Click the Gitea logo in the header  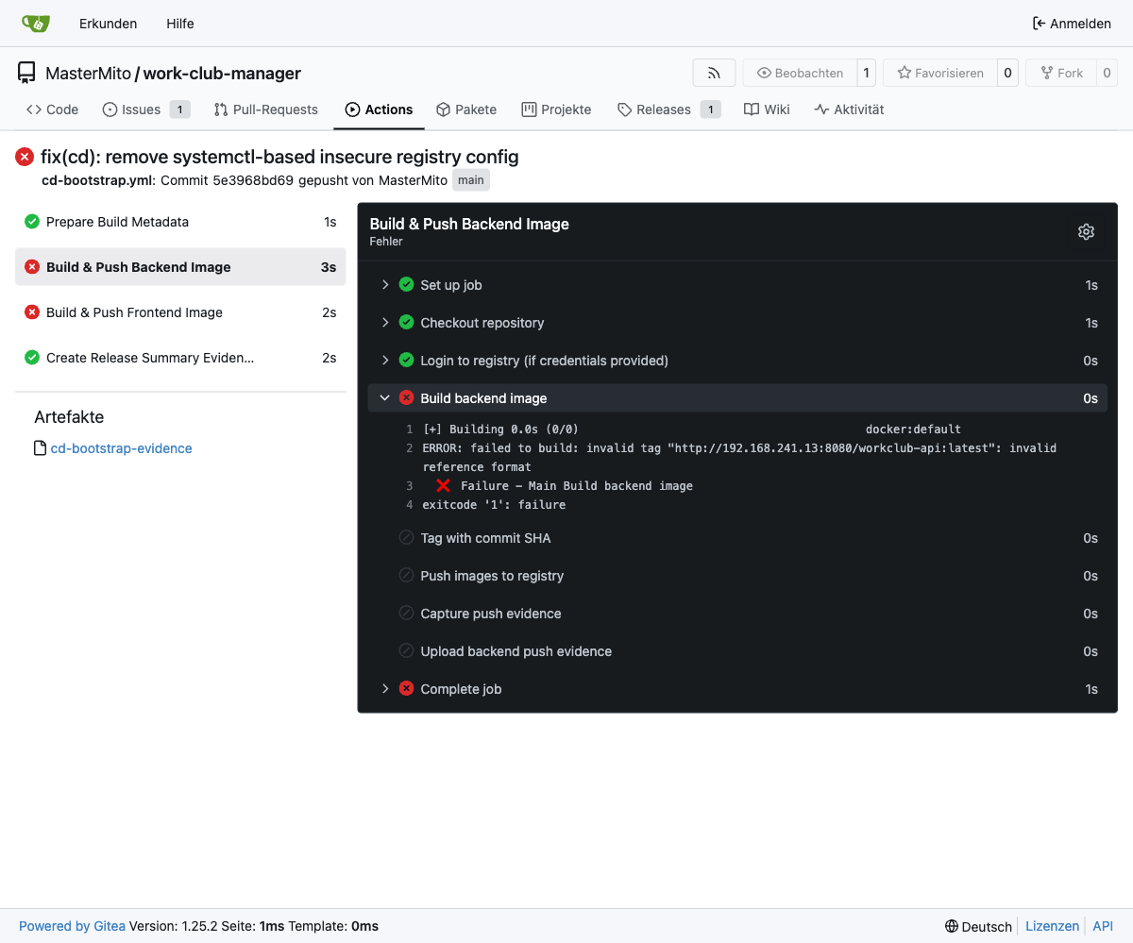click(x=36, y=24)
